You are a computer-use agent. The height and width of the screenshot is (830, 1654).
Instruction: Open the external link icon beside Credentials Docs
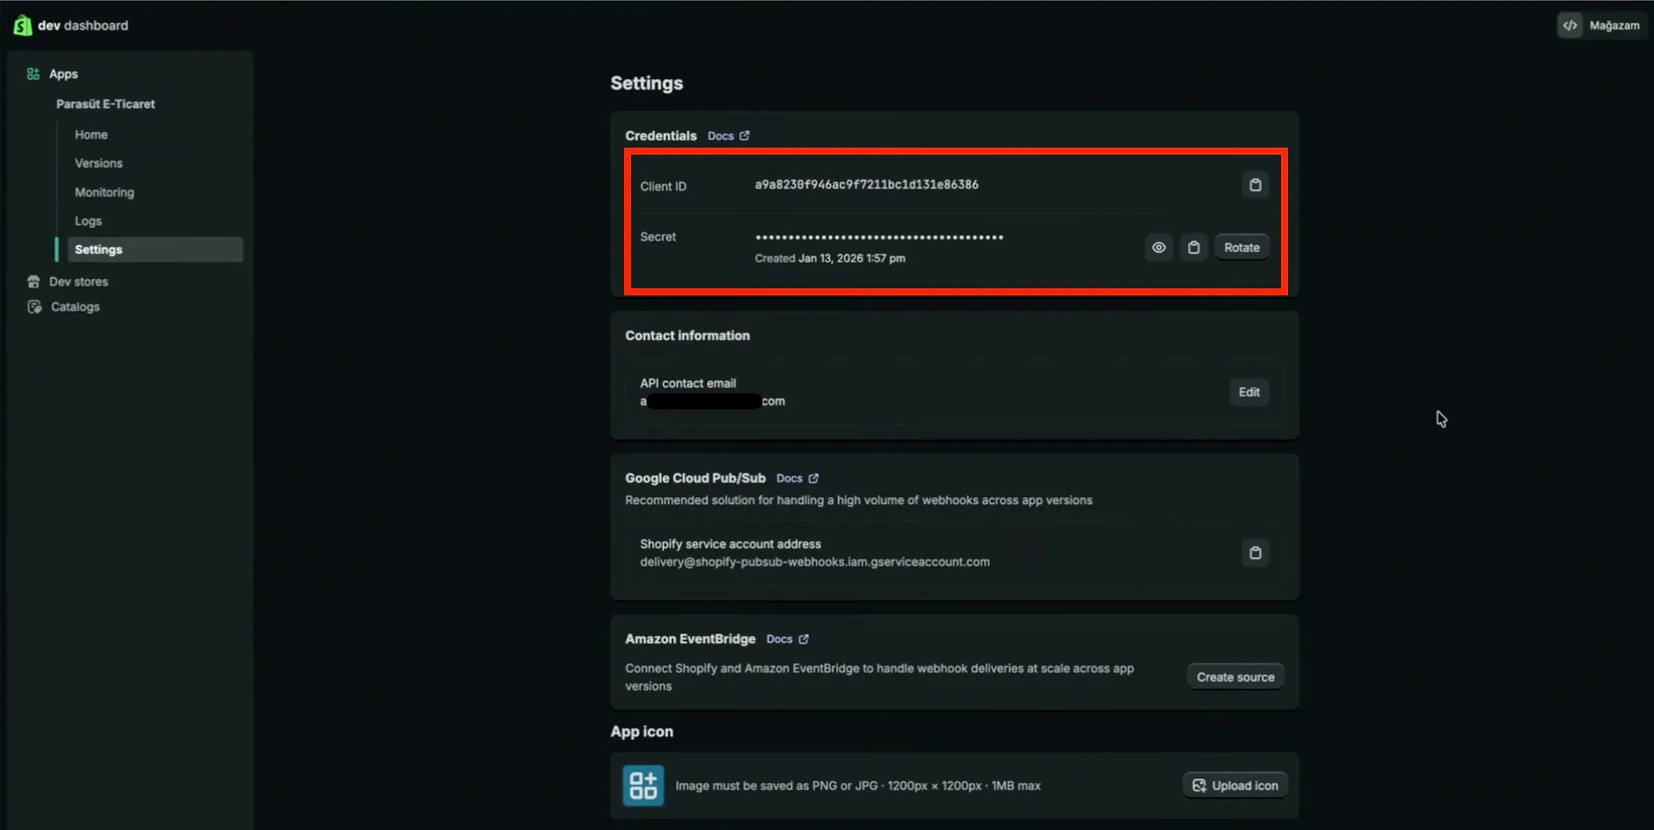[744, 136]
